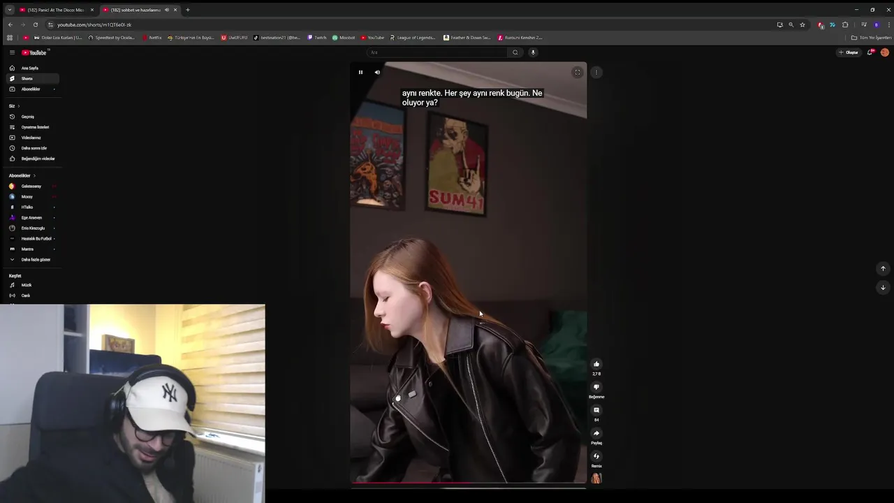The image size is (894, 503).
Task: Remix this Short
Action: [596, 456]
